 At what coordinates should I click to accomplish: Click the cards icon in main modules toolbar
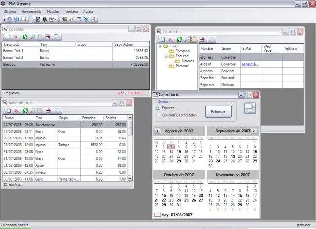tap(38, 19)
